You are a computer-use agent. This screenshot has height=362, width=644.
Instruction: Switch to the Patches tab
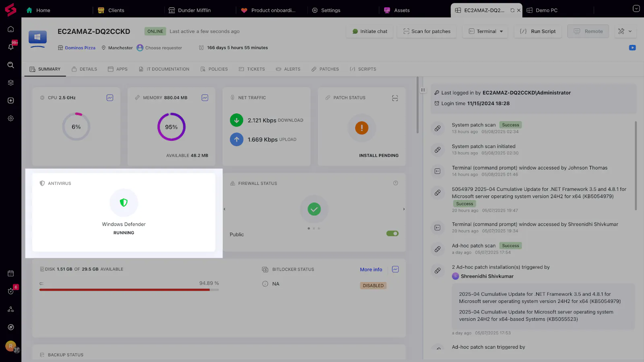click(x=325, y=69)
